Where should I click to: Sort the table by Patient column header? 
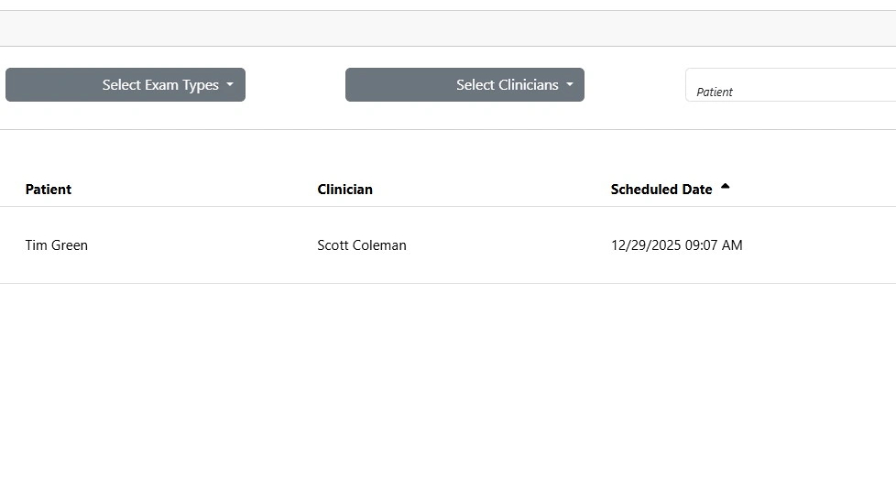[49, 190]
